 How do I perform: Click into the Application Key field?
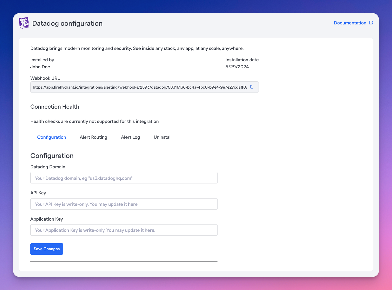point(124,230)
